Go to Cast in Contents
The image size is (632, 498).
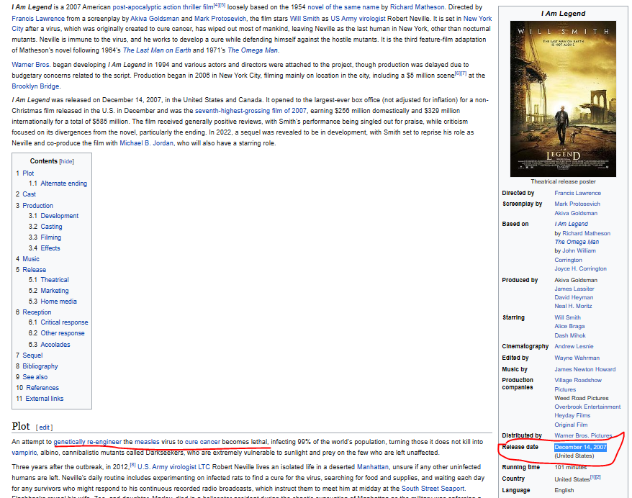29,194
